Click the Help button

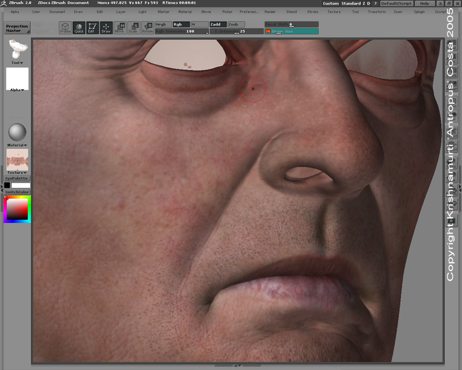point(424,3)
